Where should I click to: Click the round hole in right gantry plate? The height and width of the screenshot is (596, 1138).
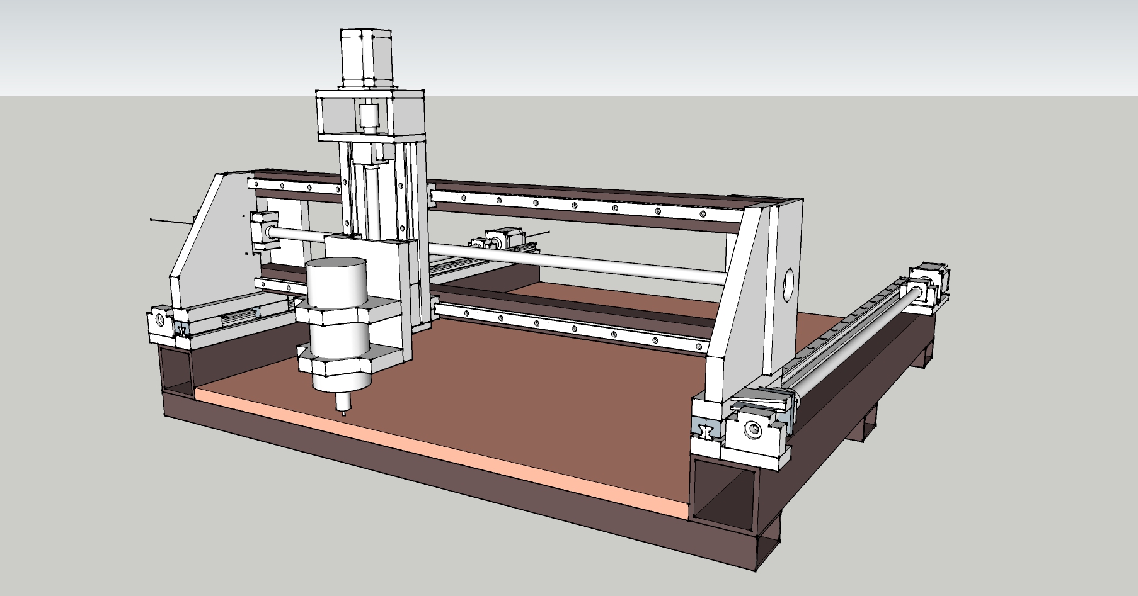pyautogui.click(x=788, y=285)
